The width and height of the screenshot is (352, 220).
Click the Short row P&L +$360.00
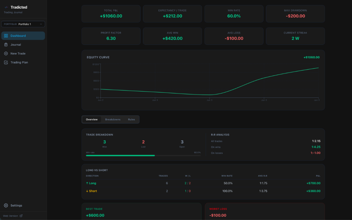(313, 191)
